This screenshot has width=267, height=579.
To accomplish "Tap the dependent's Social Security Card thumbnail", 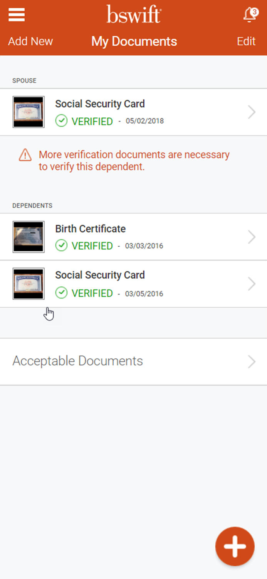I will point(28,283).
